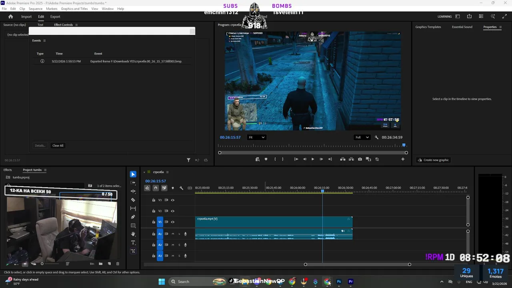Click the filter icon in Source panel
Screen dimensions: 512x288
point(188,160)
